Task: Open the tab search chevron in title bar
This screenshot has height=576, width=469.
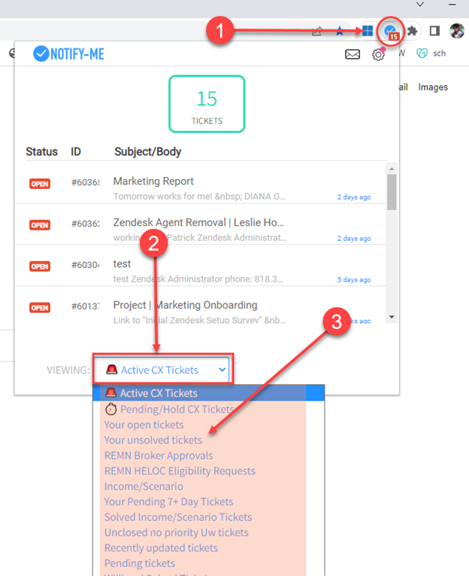Action: pyautogui.click(x=420, y=5)
